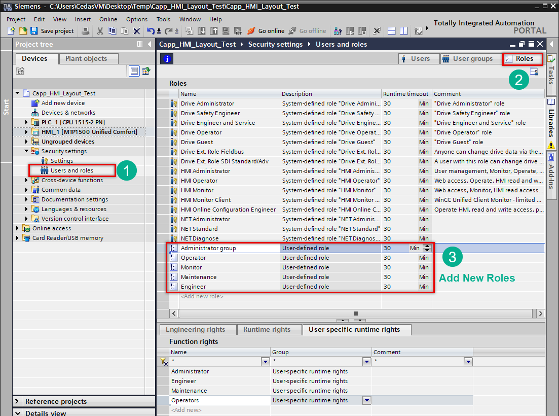Click the Delete X icon in toolbar
The width and height of the screenshot is (559, 416).
(136, 31)
